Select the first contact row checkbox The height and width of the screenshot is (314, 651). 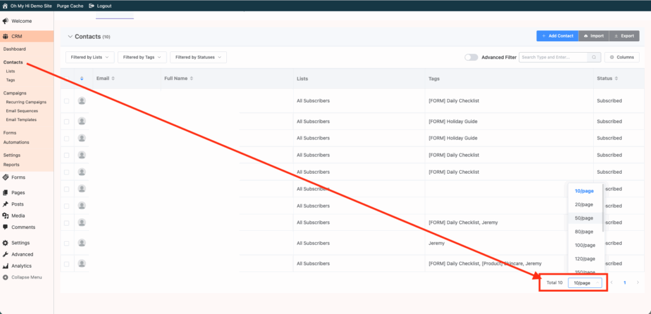click(67, 101)
